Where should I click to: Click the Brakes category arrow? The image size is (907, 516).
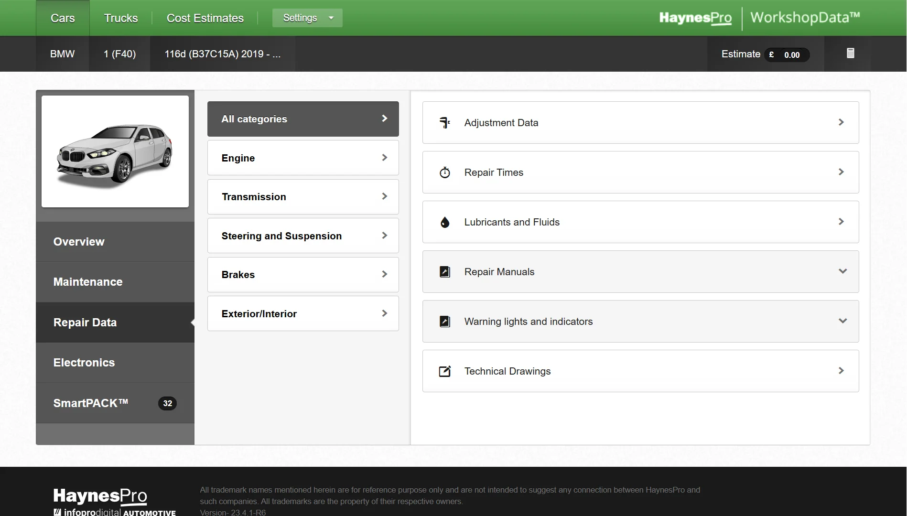click(384, 274)
